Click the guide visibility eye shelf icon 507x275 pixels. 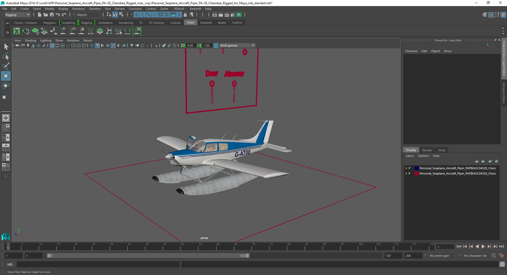coord(72,31)
